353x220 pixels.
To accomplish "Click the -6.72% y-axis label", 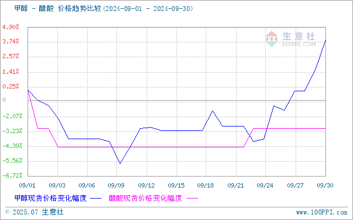I will point(12,175).
